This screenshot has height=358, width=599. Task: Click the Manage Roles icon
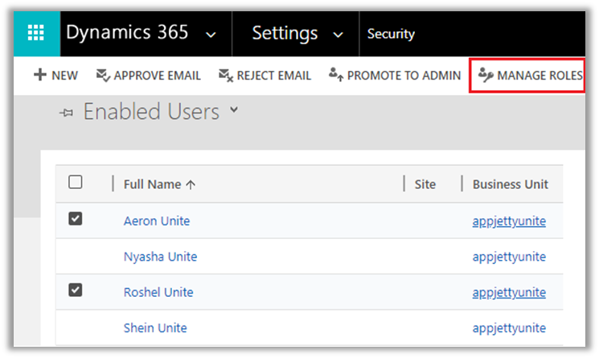(485, 76)
